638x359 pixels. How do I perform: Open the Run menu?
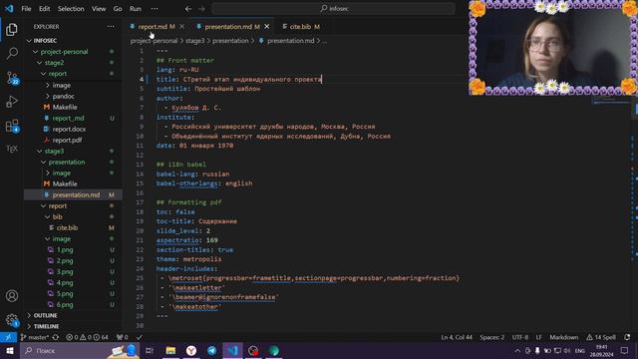[x=136, y=9]
